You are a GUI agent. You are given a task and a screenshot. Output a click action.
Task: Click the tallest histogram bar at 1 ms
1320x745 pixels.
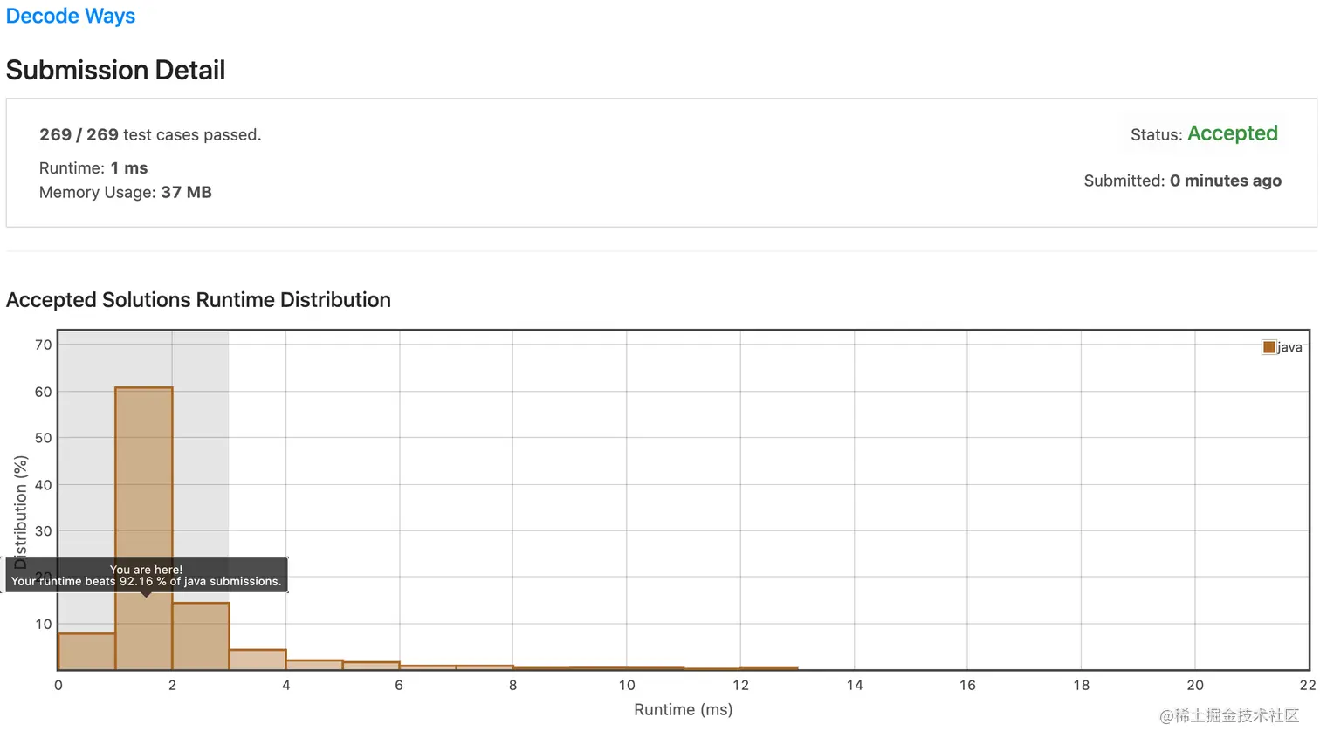pyautogui.click(x=144, y=529)
